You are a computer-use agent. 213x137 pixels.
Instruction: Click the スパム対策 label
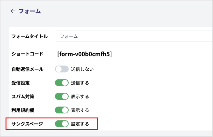23,97
